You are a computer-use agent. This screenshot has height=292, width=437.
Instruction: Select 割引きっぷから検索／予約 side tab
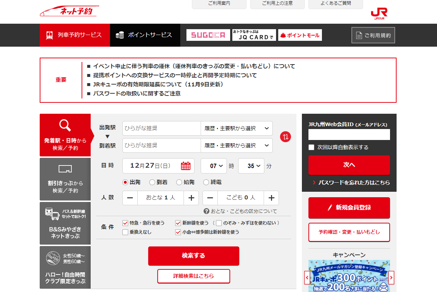[x=65, y=179]
